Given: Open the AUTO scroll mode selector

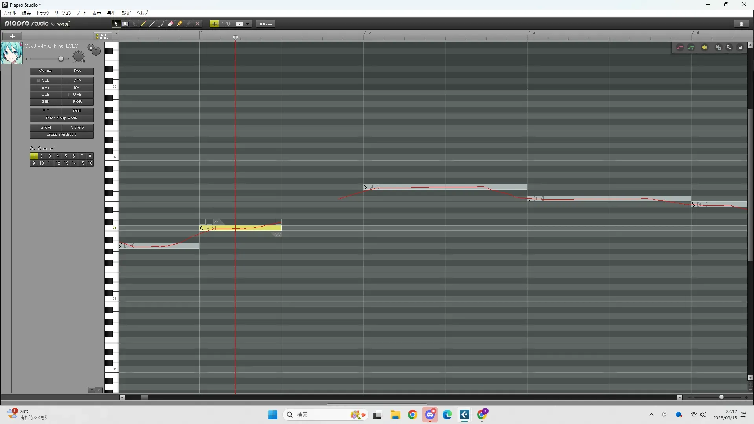Looking at the screenshot, I should [x=265, y=24].
